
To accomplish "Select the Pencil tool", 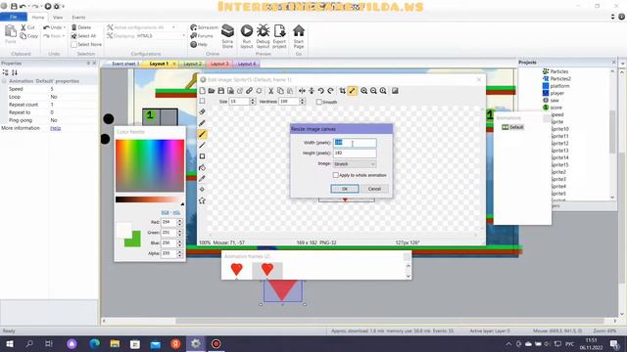I will (x=203, y=123).
